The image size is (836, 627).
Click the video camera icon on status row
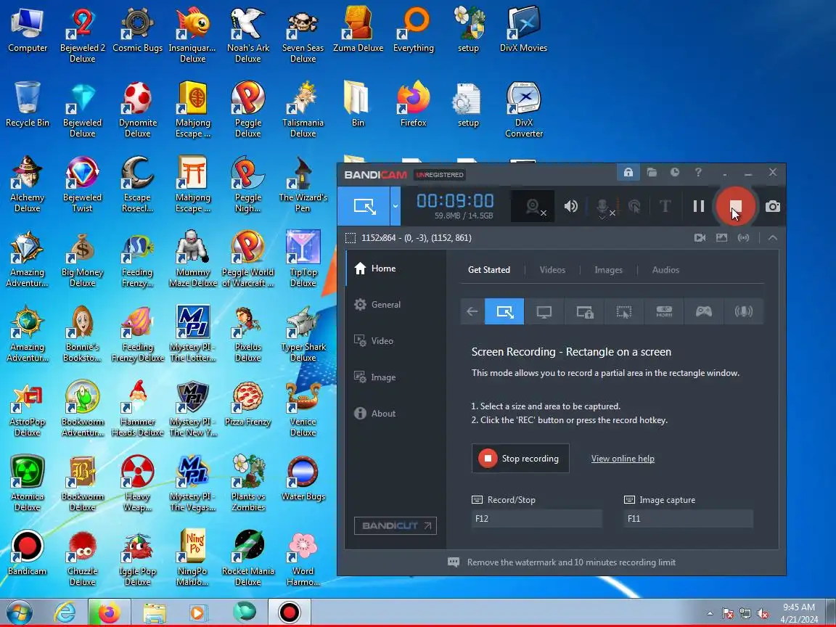[x=700, y=238]
